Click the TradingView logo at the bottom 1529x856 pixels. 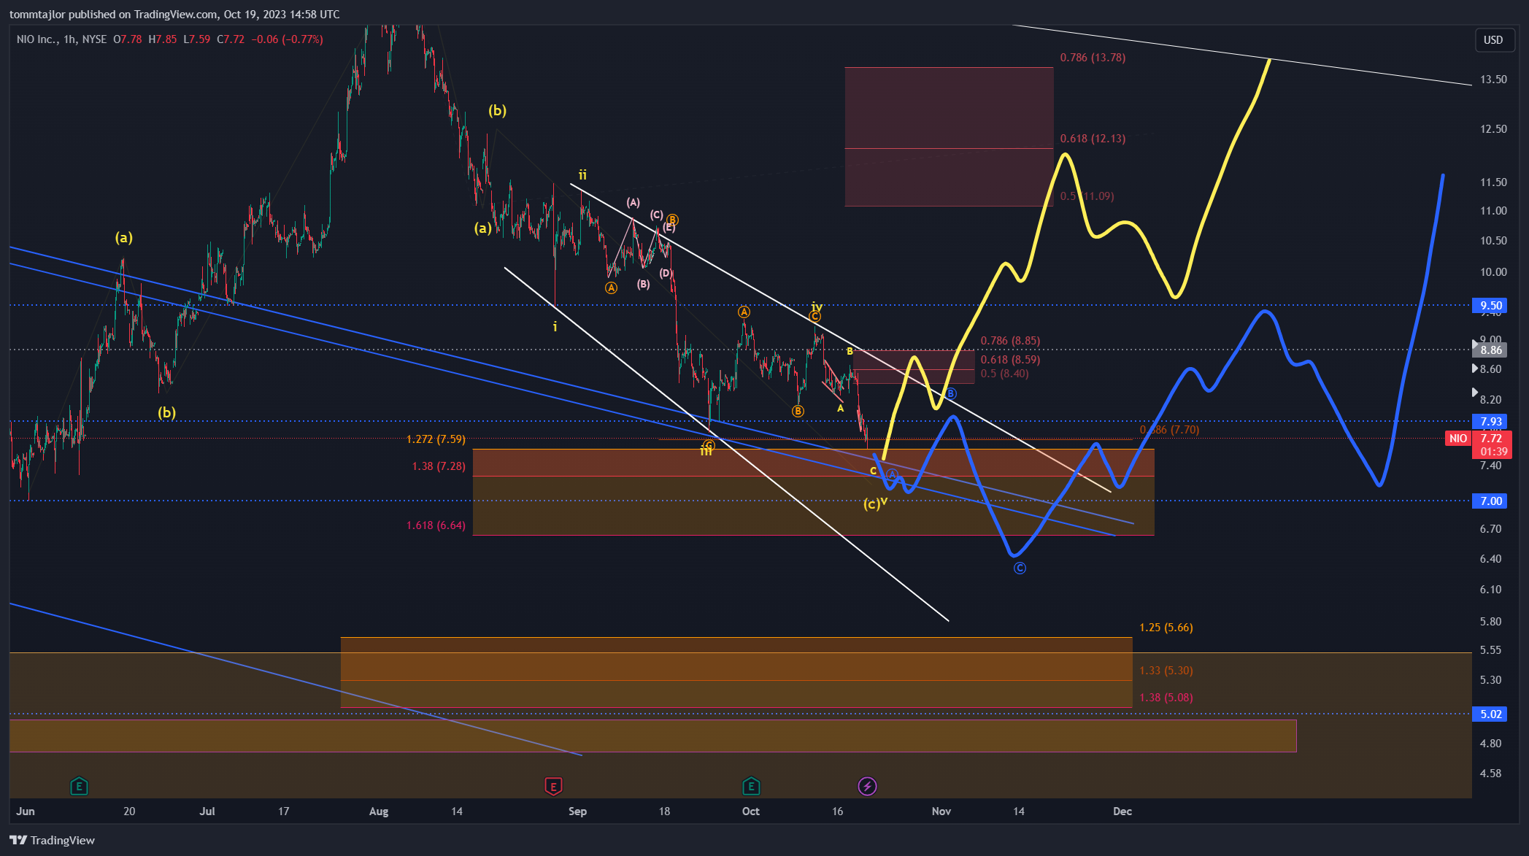pos(52,840)
